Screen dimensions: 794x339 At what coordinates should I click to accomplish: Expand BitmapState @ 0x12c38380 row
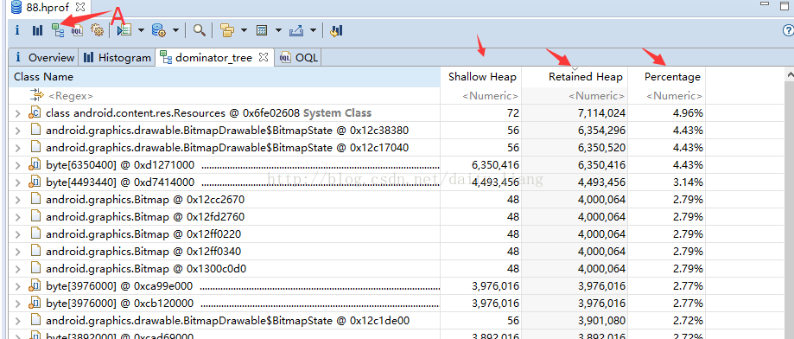coord(18,131)
